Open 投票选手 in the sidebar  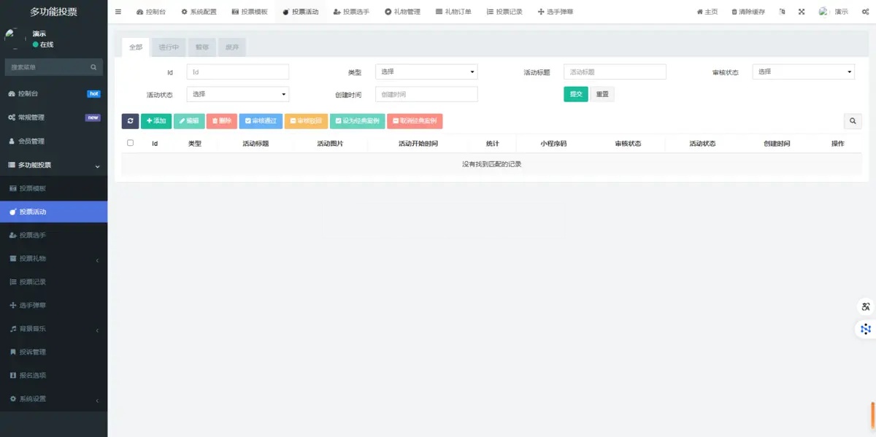click(x=33, y=236)
